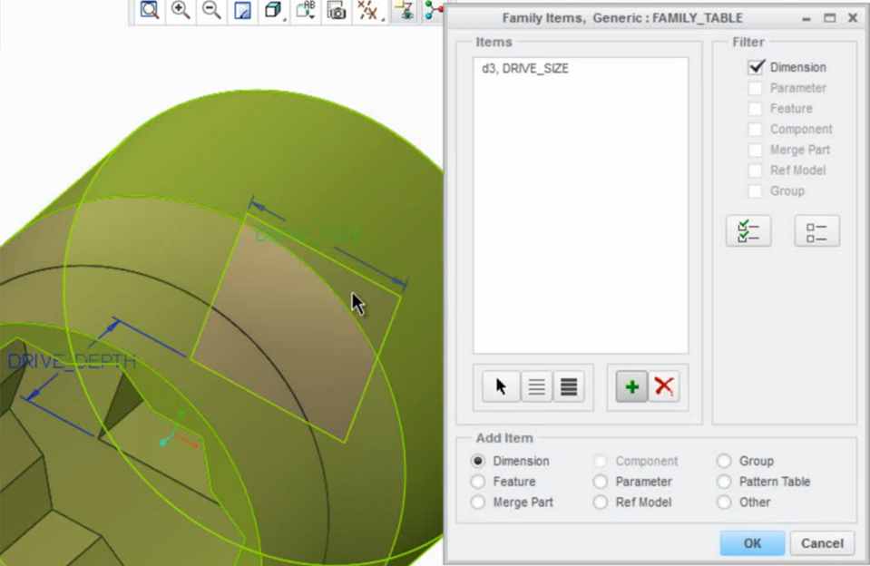Click the Refit zoom-to-fit icon
Image resolution: width=870 pixels, height=566 pixels.
(x=150, y=10)
